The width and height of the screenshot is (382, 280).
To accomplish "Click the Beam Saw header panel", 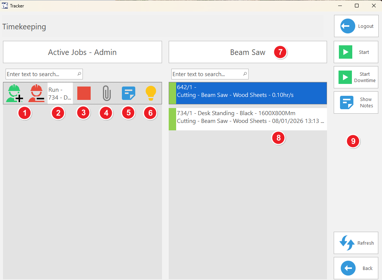I will (248, 52).
